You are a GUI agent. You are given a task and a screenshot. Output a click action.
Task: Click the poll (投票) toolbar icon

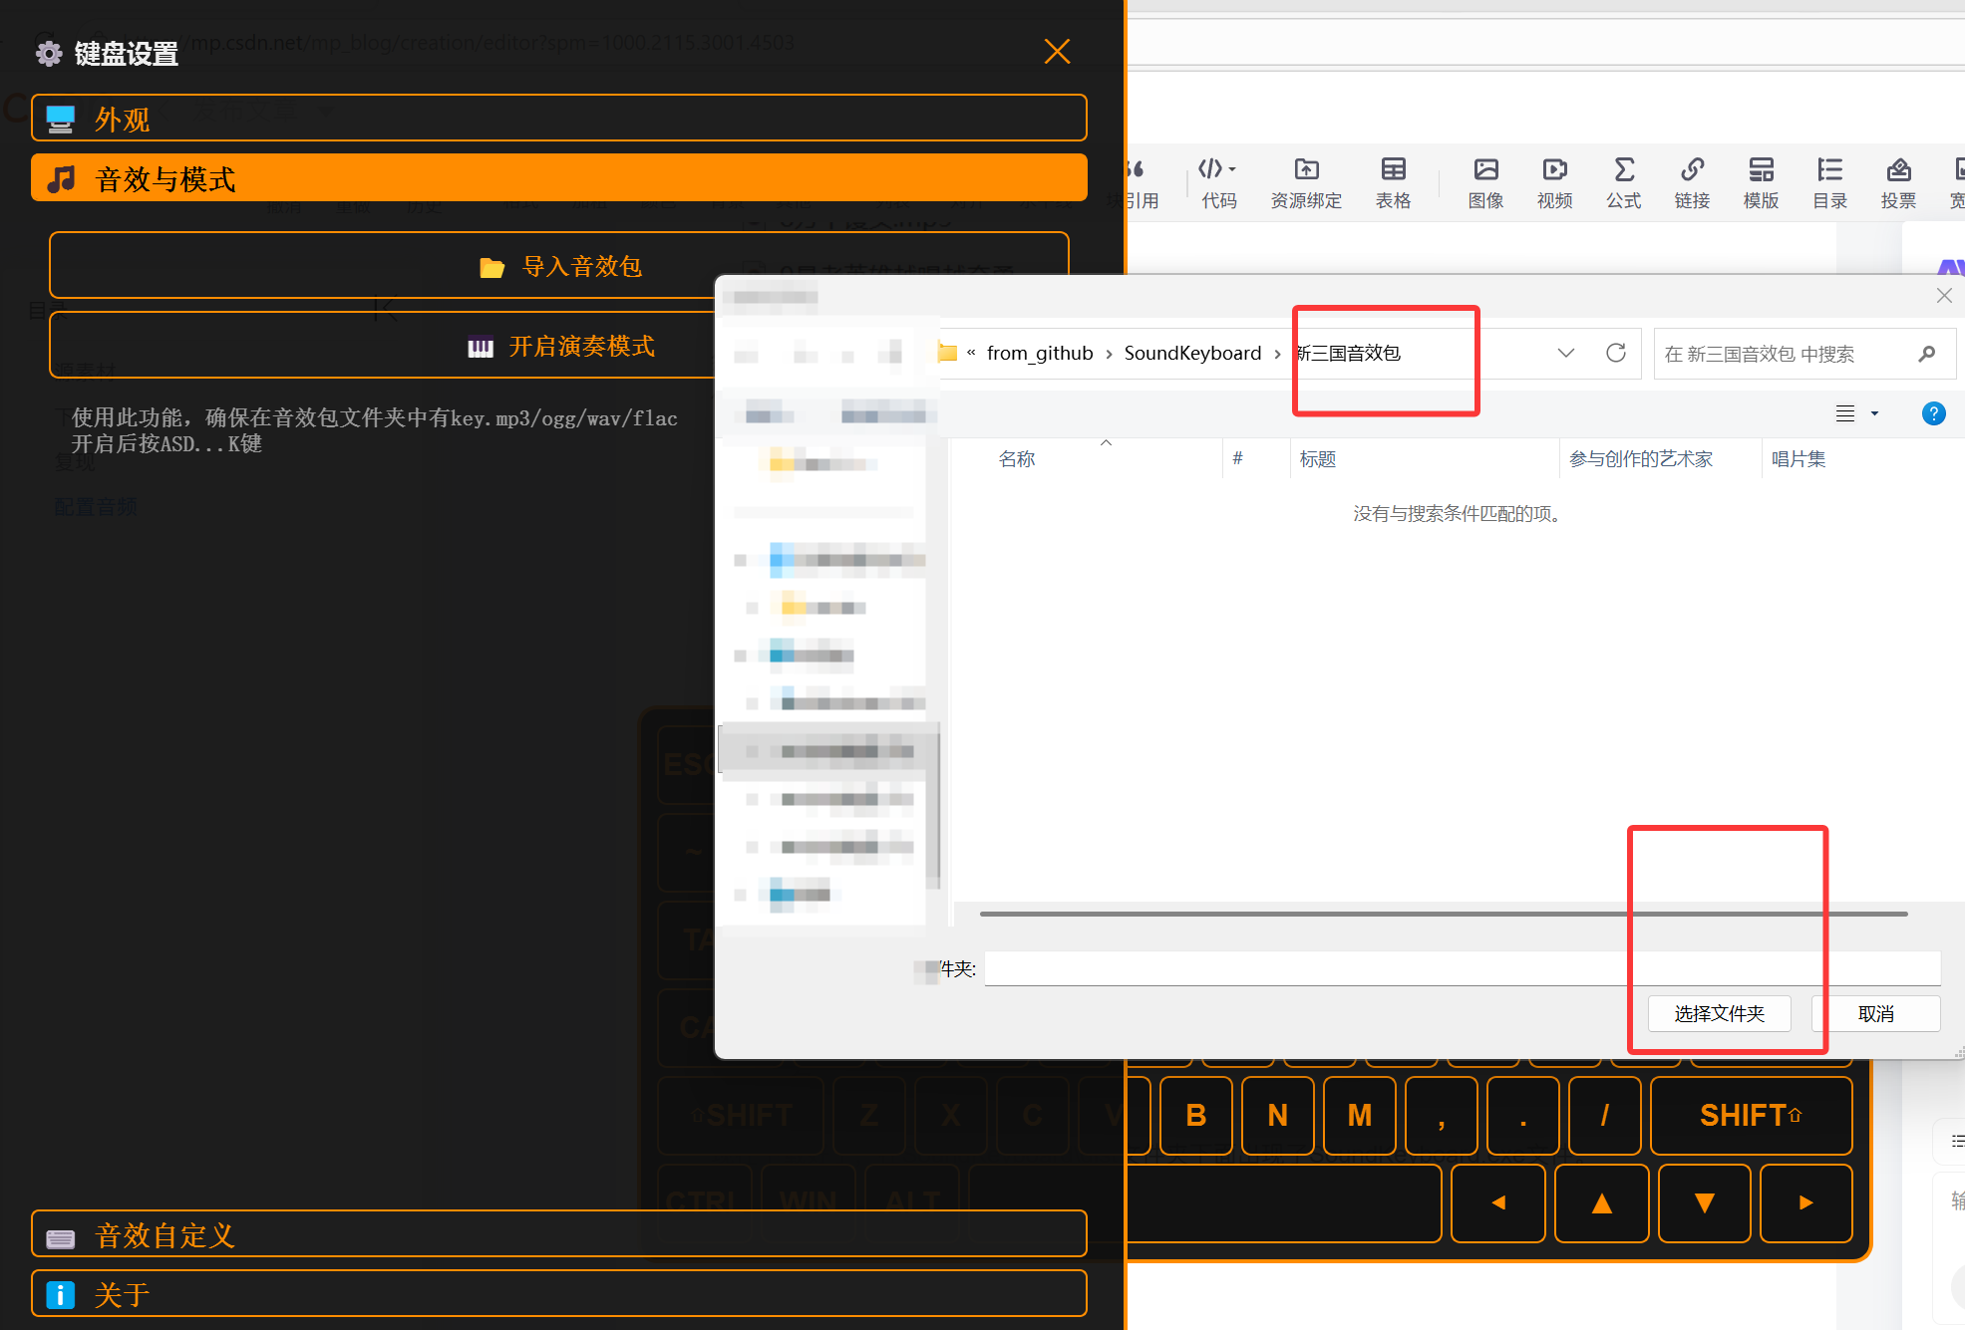[1898, 182]
